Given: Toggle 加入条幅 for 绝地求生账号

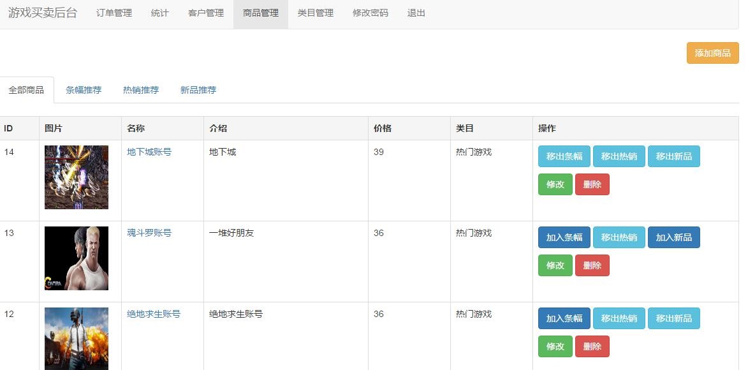Looking at the screenshot, I should [564, 318].
